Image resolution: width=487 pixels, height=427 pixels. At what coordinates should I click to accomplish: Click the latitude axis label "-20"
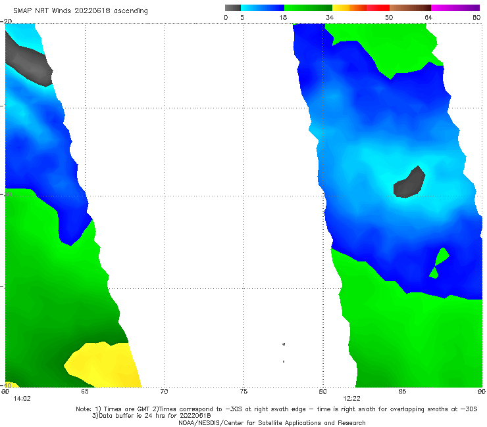[x=6, y=21]
